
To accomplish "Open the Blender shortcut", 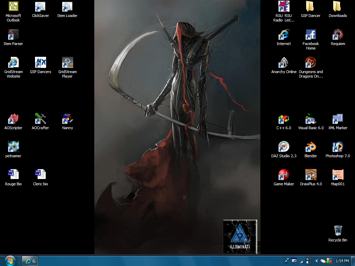I will [x=311, y=147].
